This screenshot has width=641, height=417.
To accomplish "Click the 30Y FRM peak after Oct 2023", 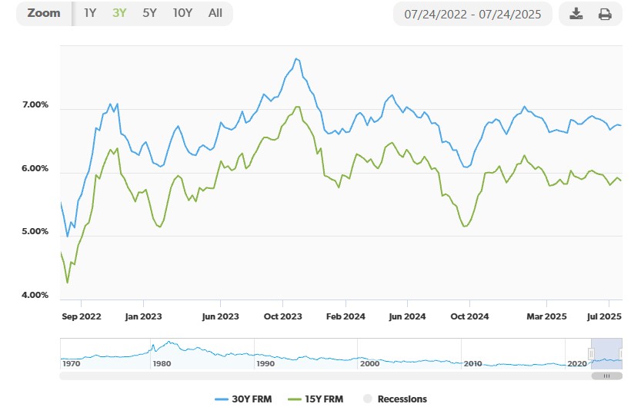I will click(x=295, y=58).
